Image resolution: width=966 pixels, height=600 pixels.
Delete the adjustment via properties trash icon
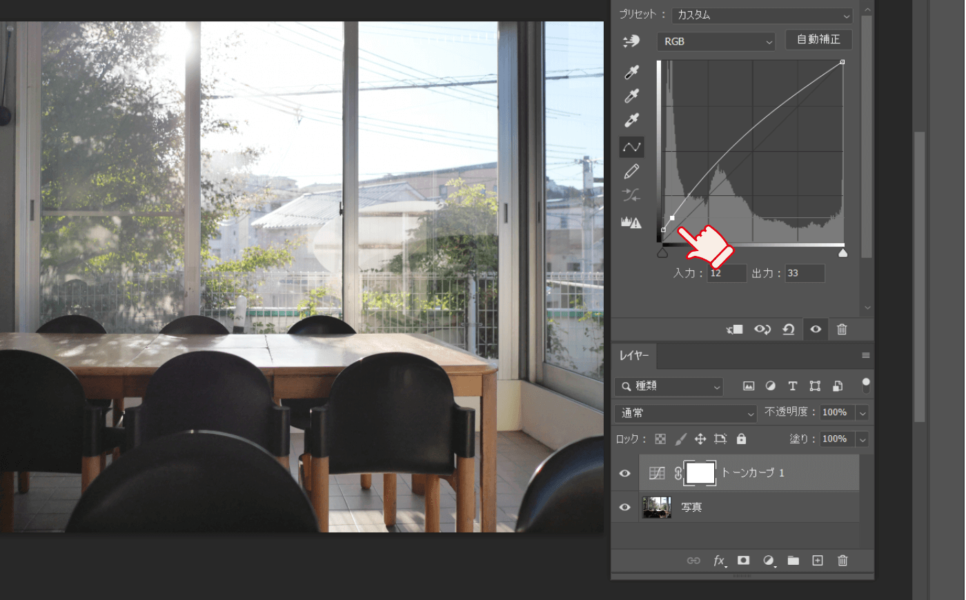pos(842,330)
